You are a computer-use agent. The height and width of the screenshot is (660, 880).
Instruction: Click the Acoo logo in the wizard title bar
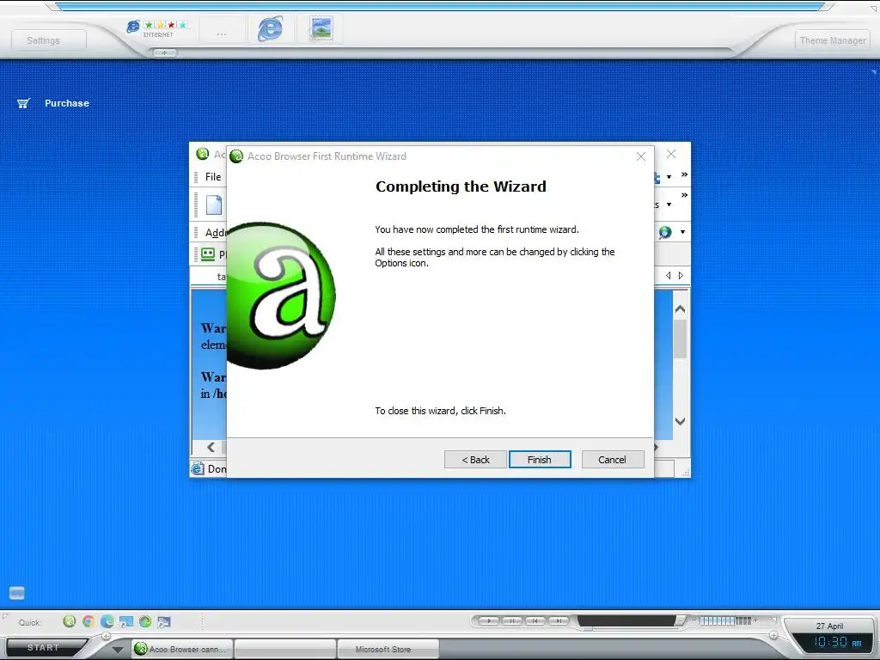236,156
